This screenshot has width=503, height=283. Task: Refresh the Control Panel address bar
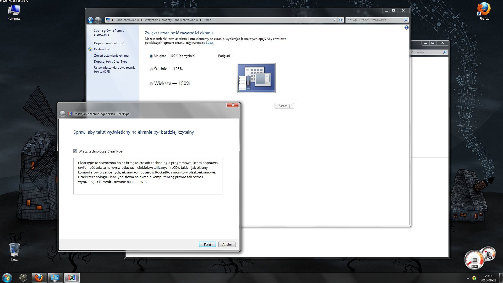coord(340,20)
